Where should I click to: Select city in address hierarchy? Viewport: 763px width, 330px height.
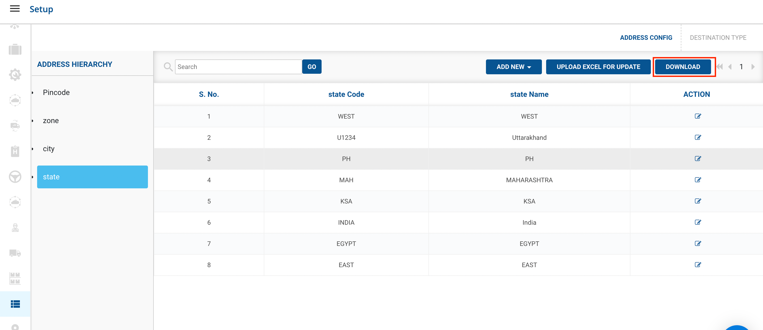[49, 149]
